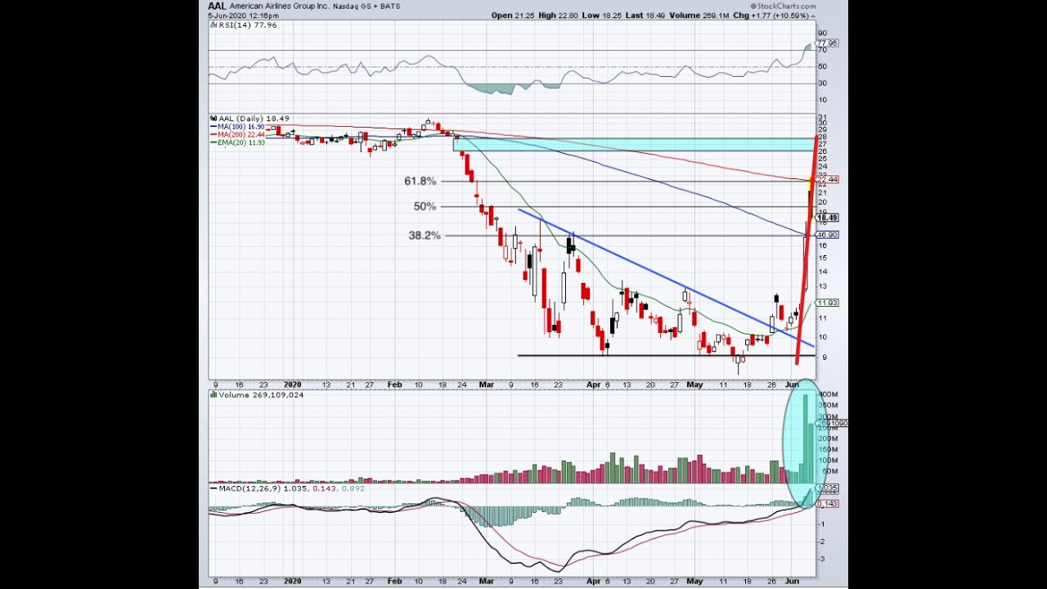Select the 2020 label on the date axis under the MACD panel
Screen dimensions: 1047x589
click(292, 582)
